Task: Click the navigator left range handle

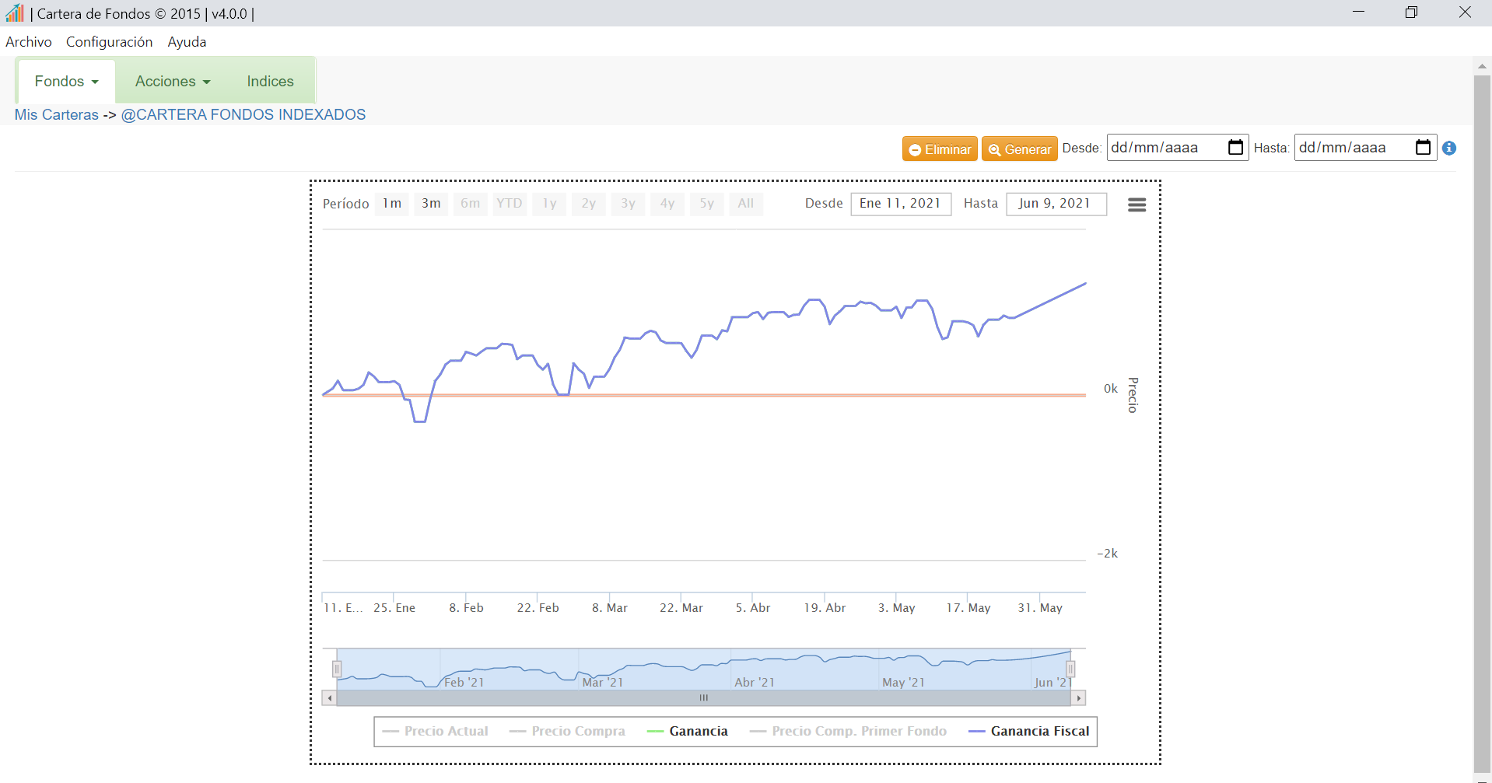Action: point(337,669)
